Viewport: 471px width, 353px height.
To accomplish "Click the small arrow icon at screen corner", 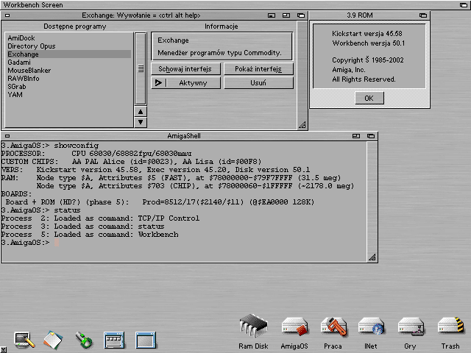I will (x=3, y=349).
